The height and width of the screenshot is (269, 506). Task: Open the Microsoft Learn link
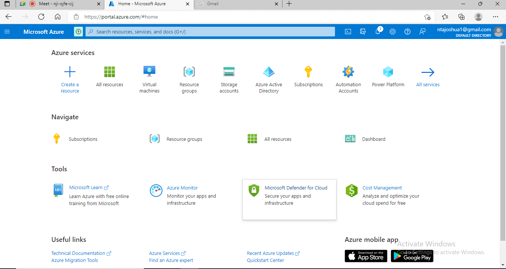86,188
